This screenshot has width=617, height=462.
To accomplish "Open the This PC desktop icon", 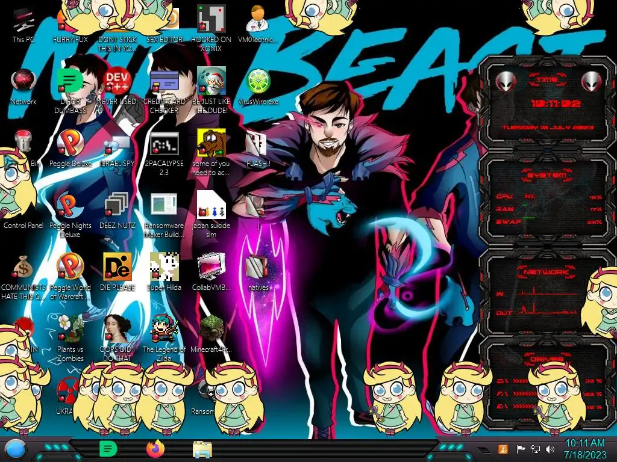I will point(23,25).
